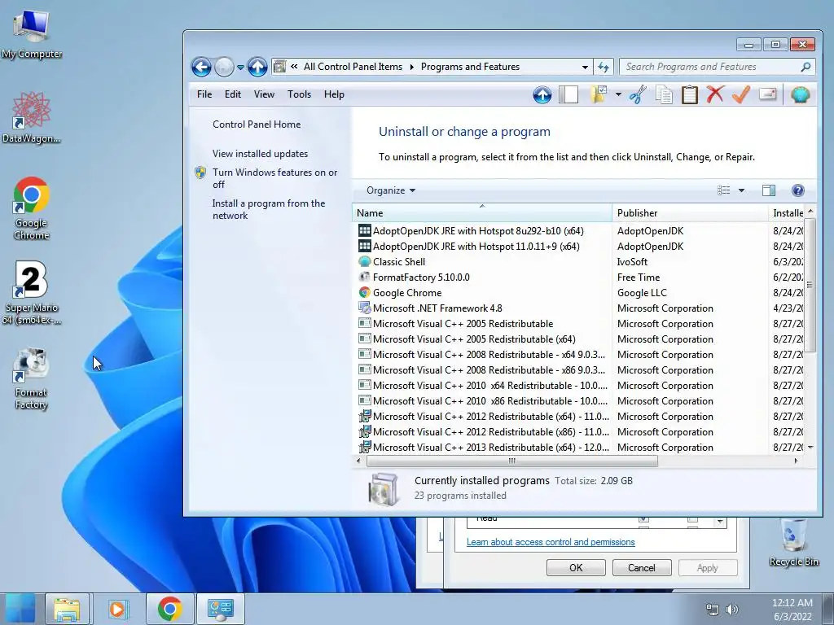The width and height of the screenshot is (834, 625).
Task: Click the Start button on the taskbar
Action: 20,609
